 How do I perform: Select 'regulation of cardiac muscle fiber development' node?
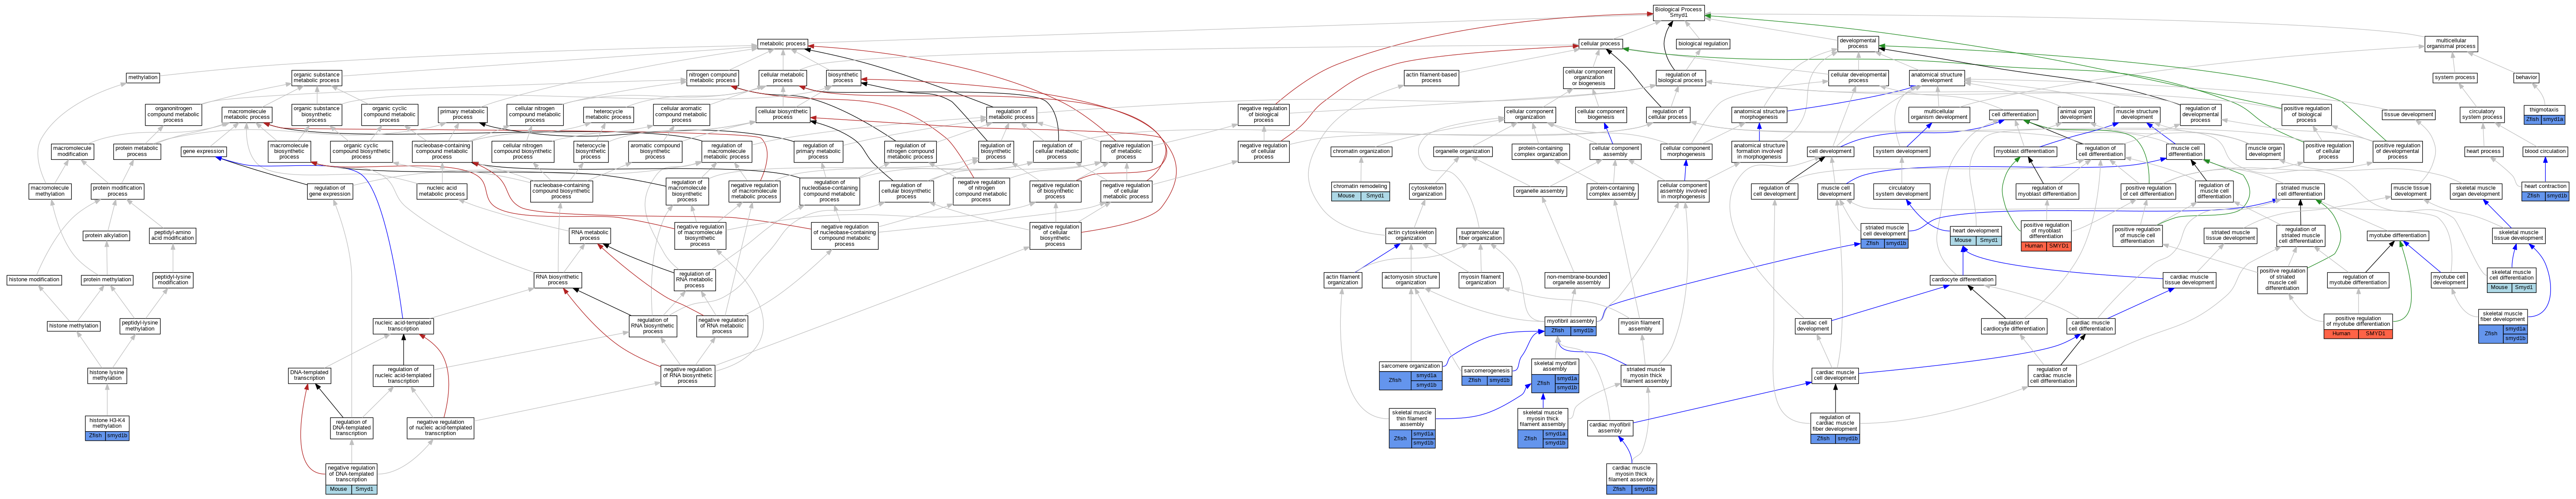coord(1835,423)
